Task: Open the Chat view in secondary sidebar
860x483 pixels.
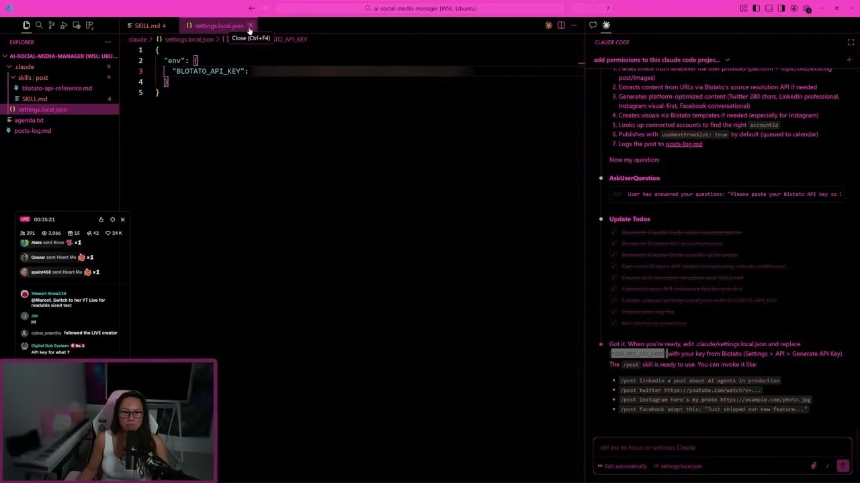Action: 593,25
